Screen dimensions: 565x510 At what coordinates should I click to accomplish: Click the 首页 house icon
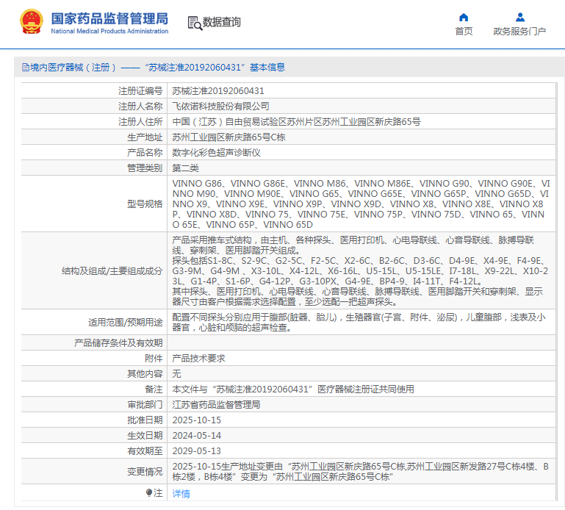coord(464,17)
